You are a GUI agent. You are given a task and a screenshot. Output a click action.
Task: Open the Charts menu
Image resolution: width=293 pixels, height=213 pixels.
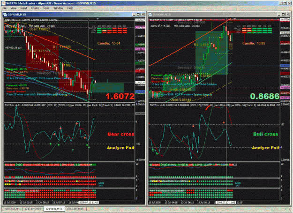[35, 8]
